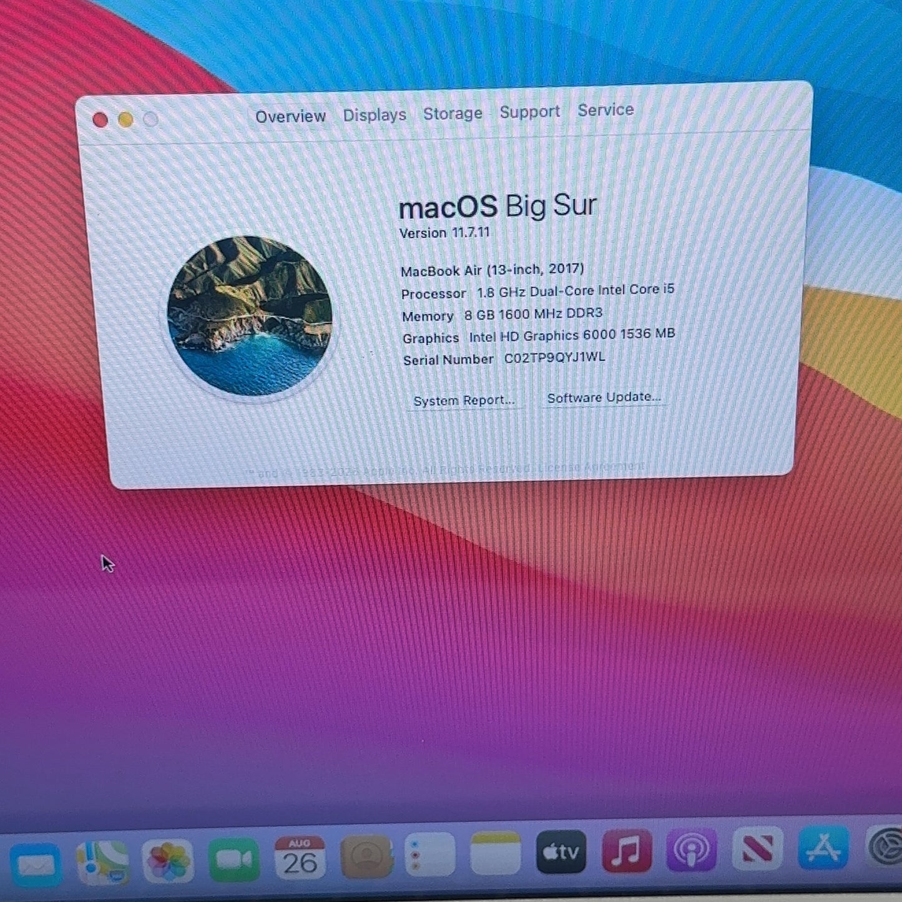Open System Preferences gear icon

pyautogui.click(x=885, y=845)
